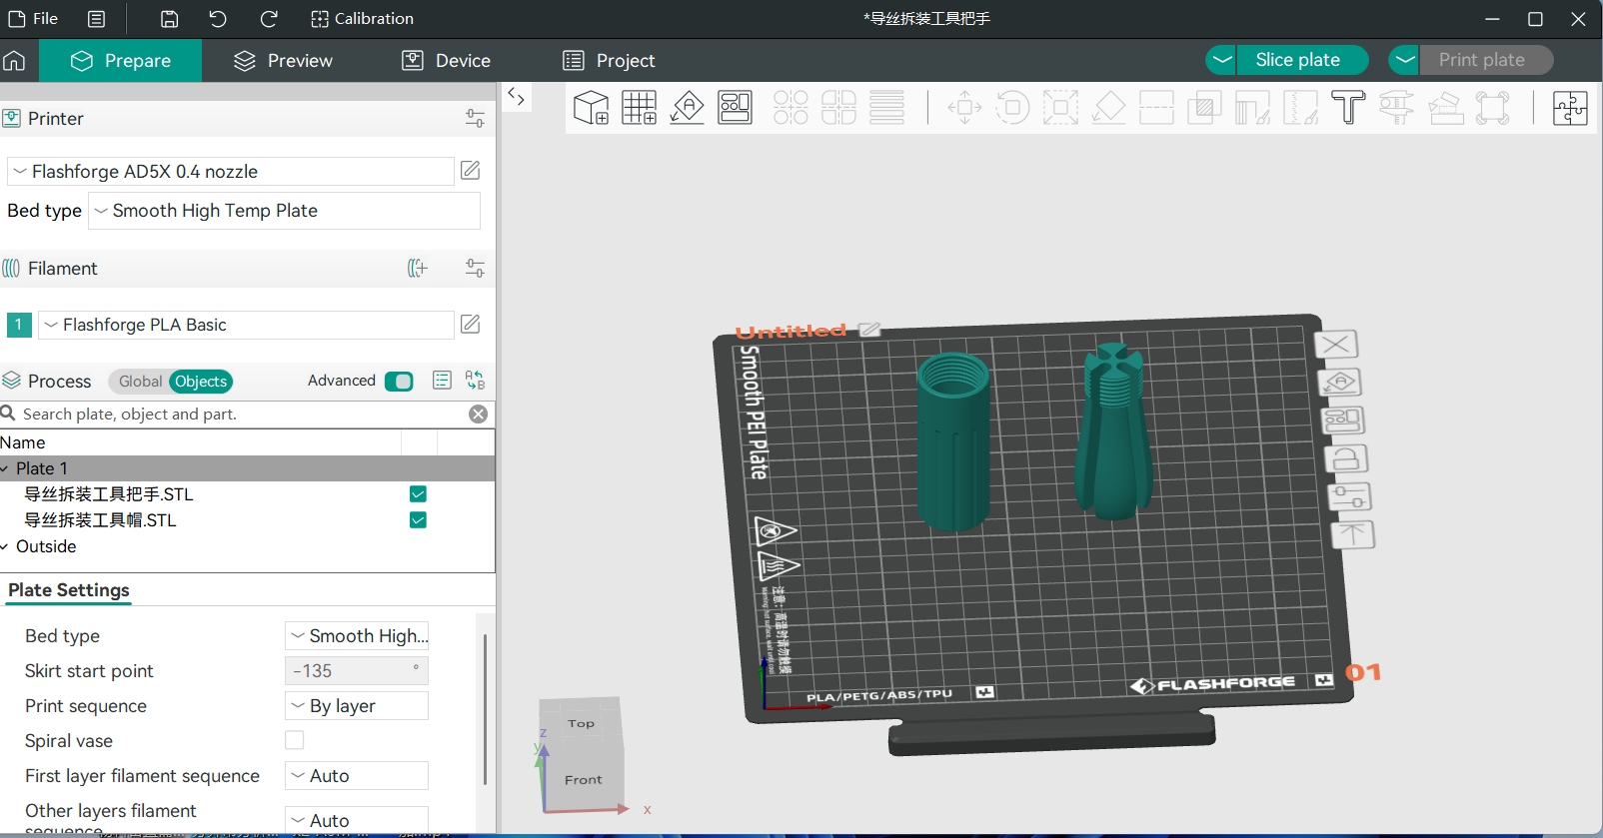Open the Flashforge AD5X 0.4 nozzle dropdown
Screen dimensions: 1603x838
coord(231,171)
